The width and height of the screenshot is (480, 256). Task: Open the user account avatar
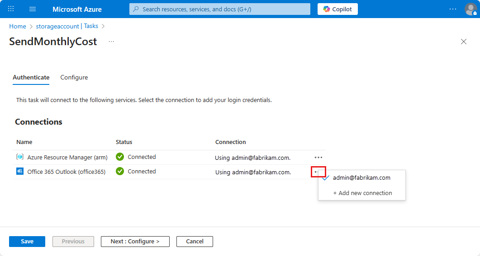[471, 9]
